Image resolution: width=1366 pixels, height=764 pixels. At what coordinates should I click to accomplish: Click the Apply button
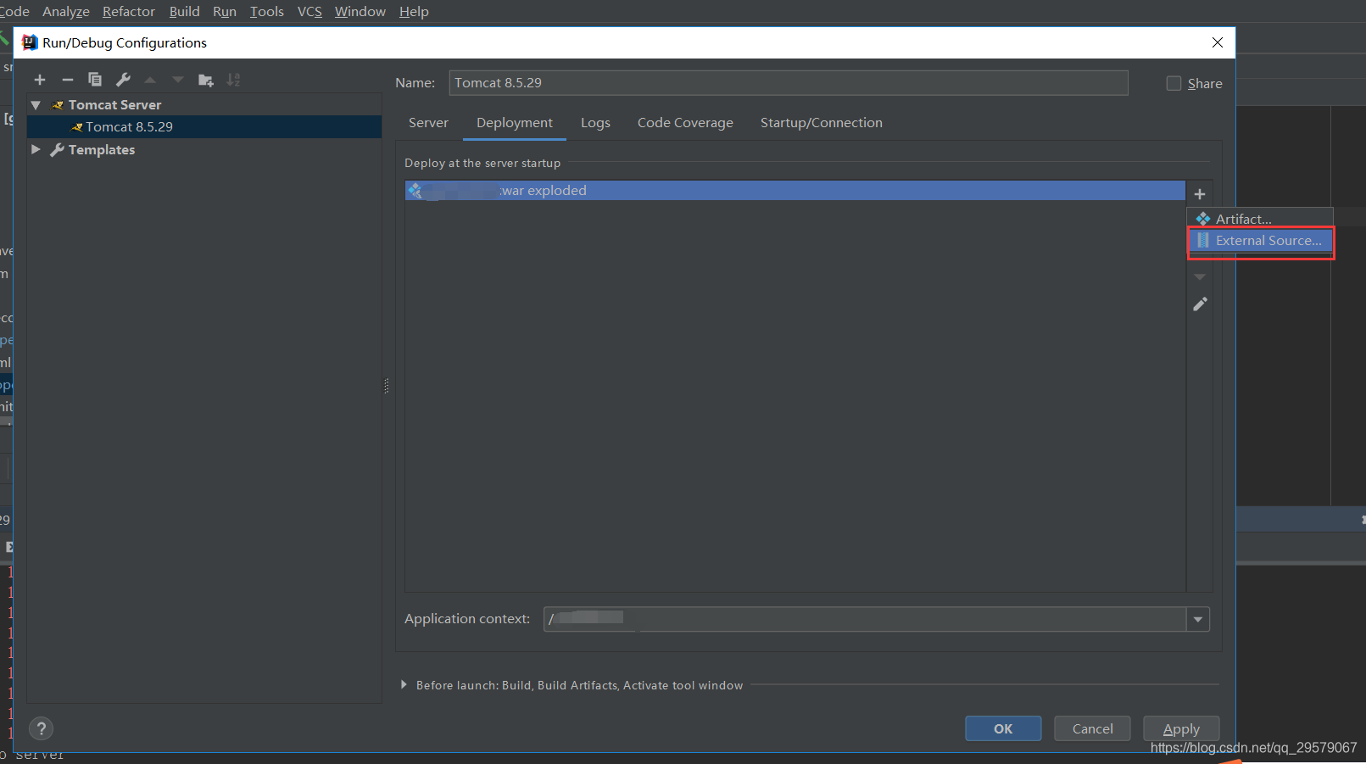[1181, 728]
